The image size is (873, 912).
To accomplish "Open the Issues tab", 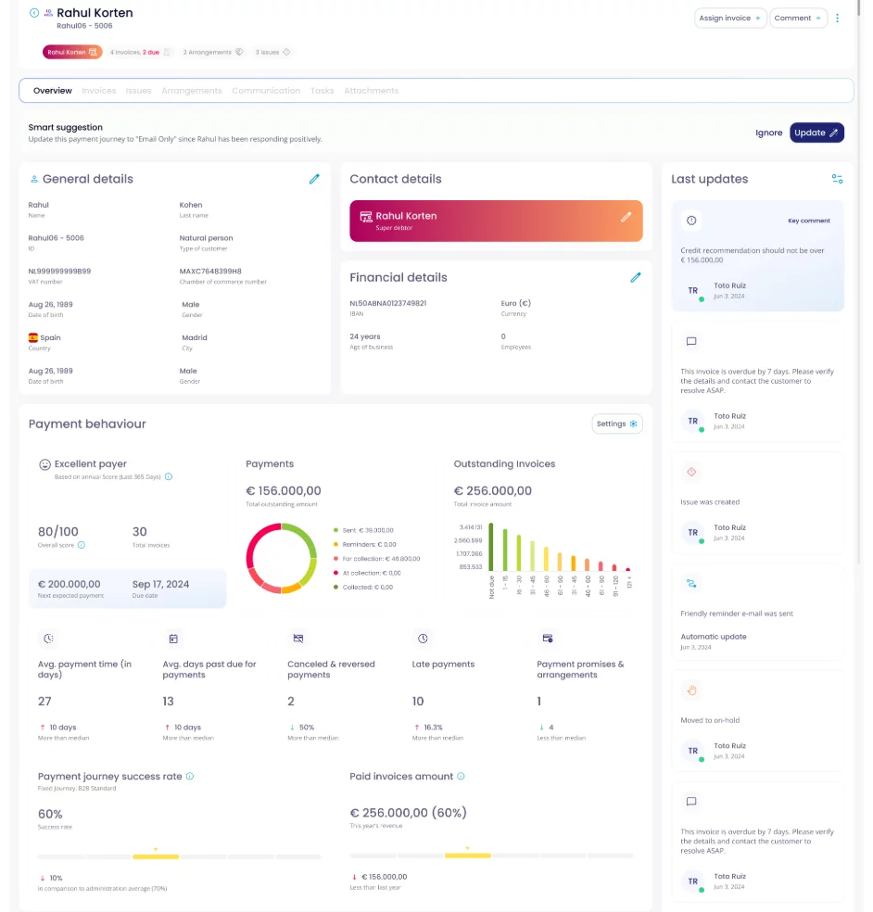I will click(138, 91).
